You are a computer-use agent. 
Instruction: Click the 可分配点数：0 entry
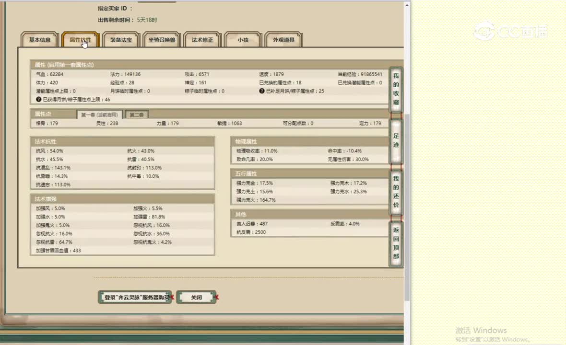(298, 123)
